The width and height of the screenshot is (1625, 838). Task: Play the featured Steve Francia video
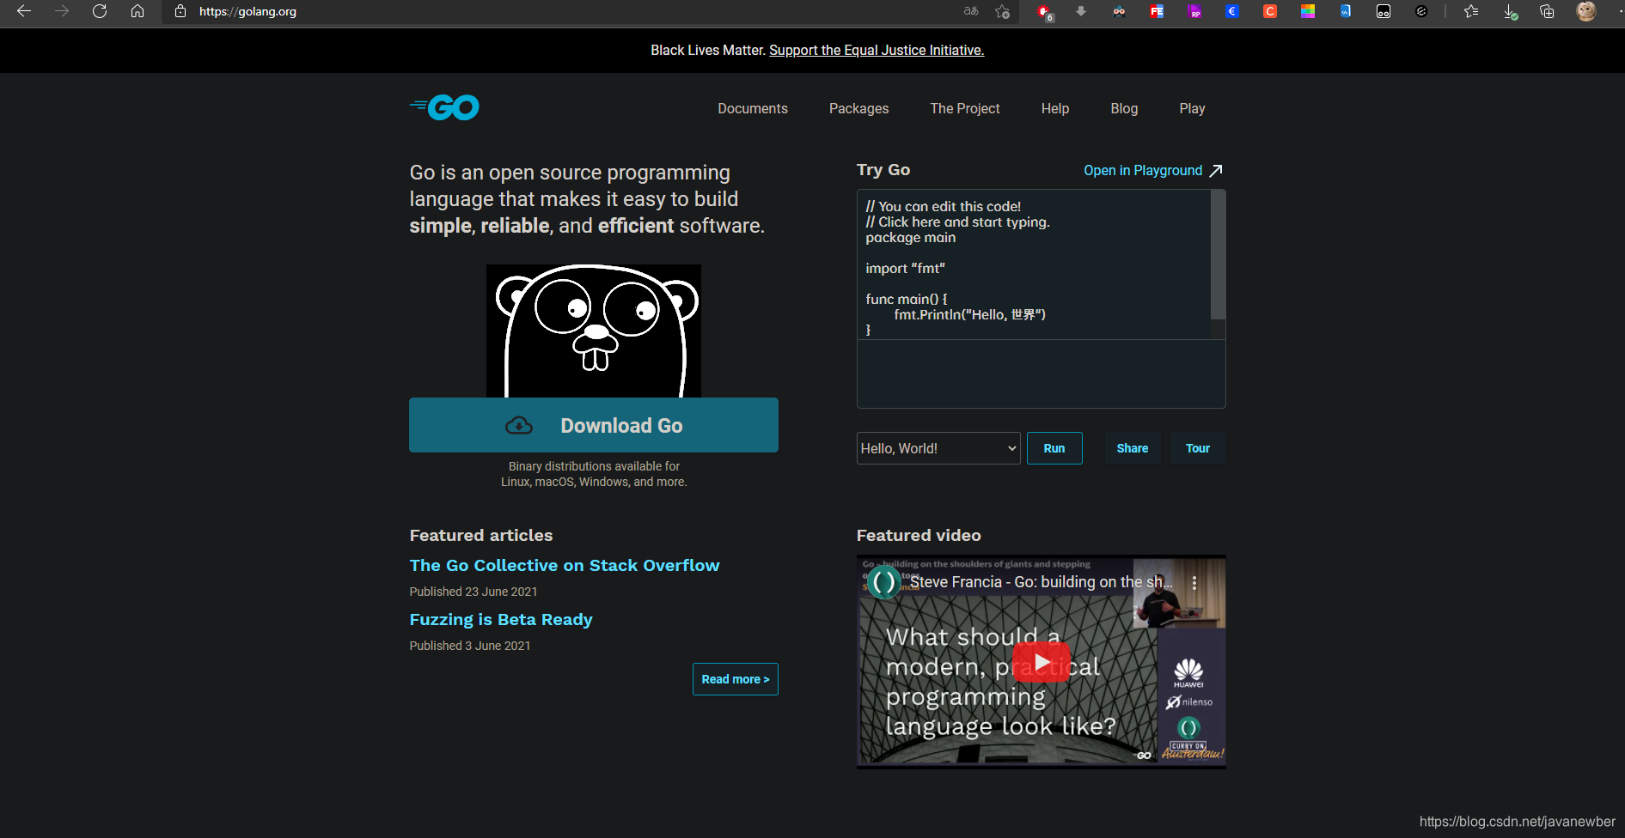[1042, 662]
